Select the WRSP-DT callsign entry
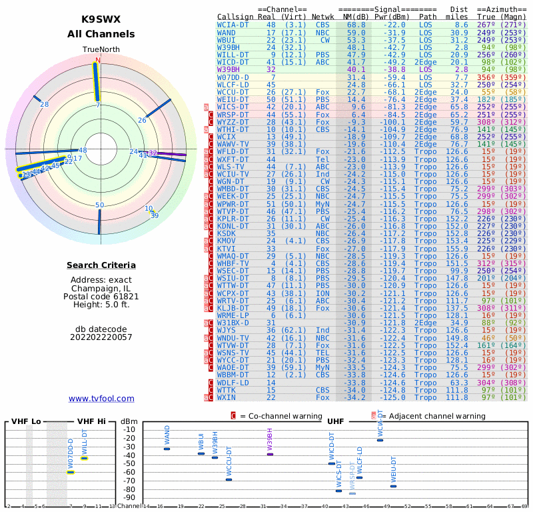533x512 pixels. 233,115
